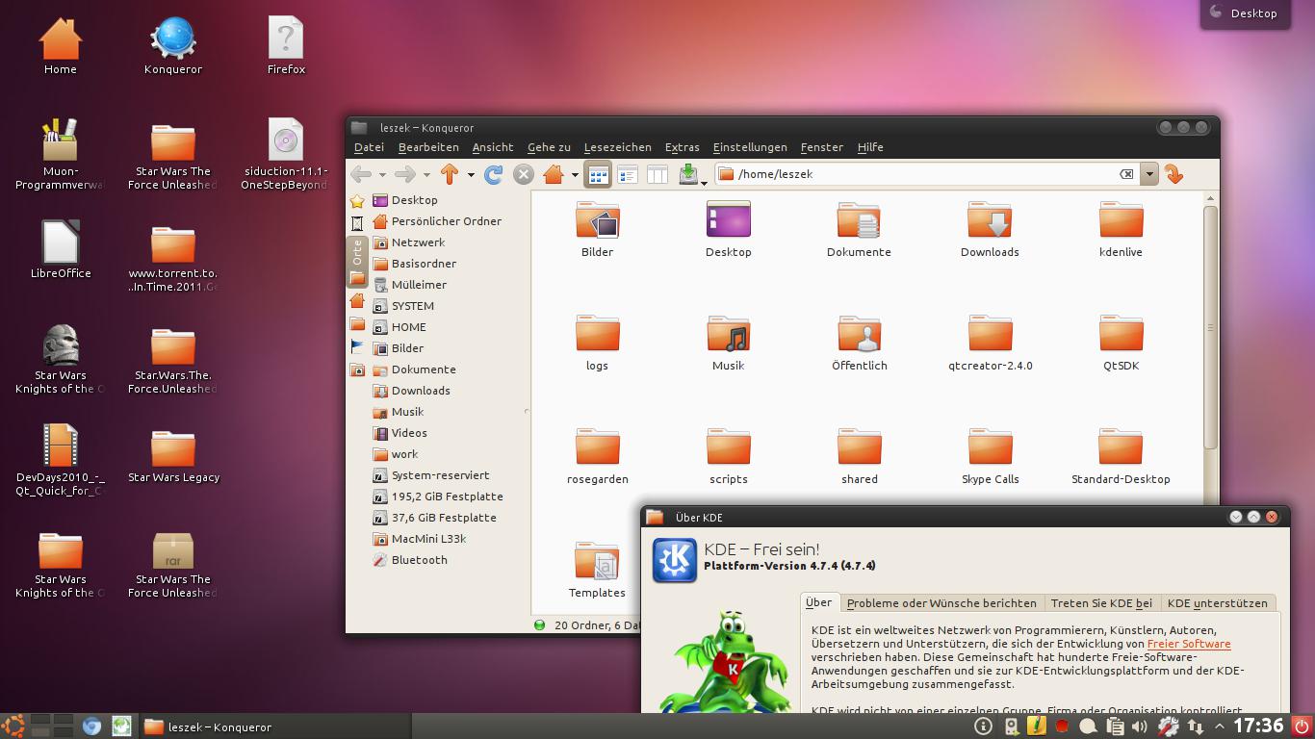1315x739 pixels.
Task: Show hidden system tray icons arrow
Action: (x=1221, y=726)
